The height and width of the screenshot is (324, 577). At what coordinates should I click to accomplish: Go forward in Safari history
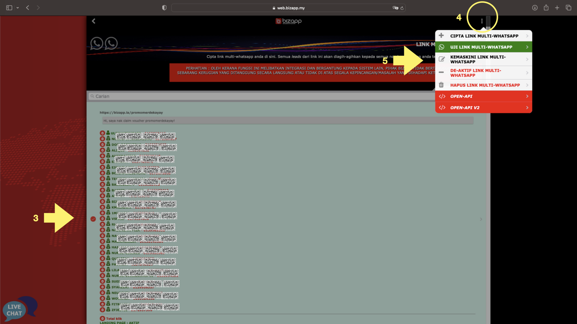pos(38,8)
